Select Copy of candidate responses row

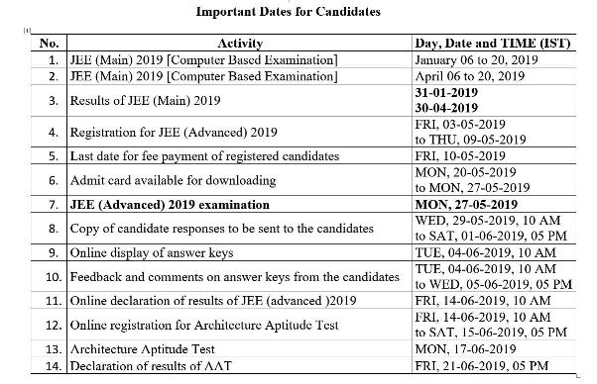pyautogui.click(x=303, y=229)
